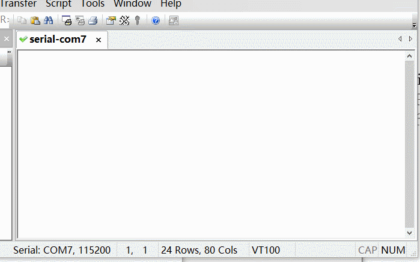
Task: Click inside the terminal area
Action: [211, 144]
